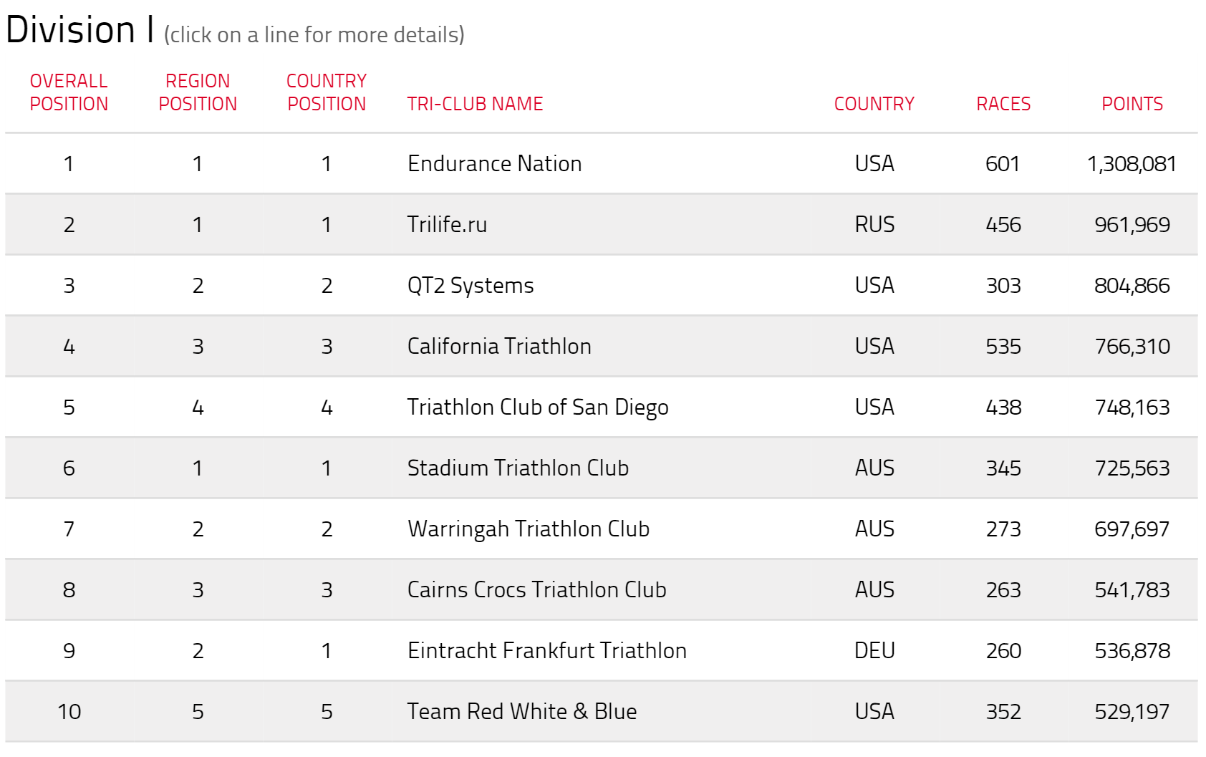Click the Country column header

pyautogui.click(x=874, y=104)
